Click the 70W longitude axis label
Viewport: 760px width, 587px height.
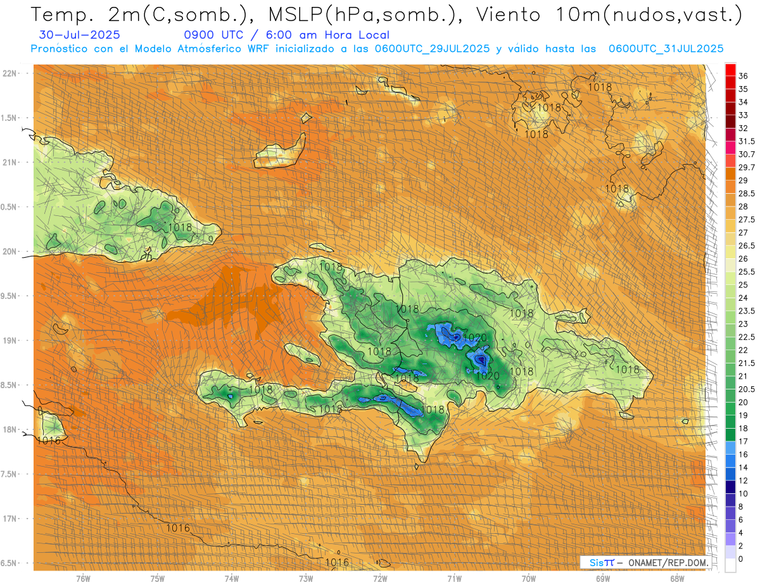[528, 578]
